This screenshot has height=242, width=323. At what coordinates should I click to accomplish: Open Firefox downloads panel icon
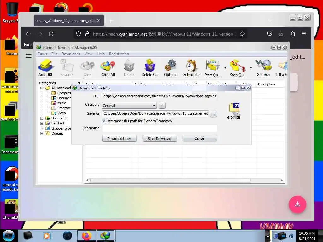click(281, 34)
